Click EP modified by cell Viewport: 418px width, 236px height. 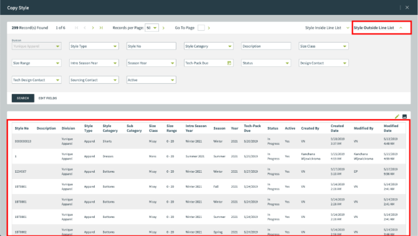click(356, 172)
